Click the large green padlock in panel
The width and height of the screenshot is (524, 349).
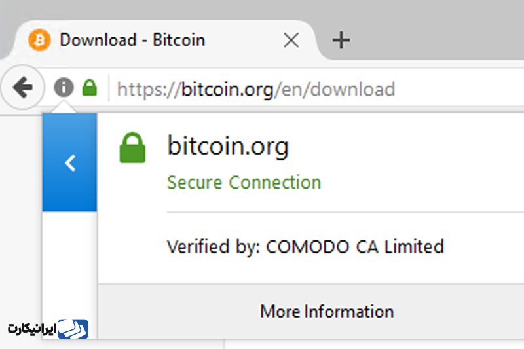pos(132,147)
